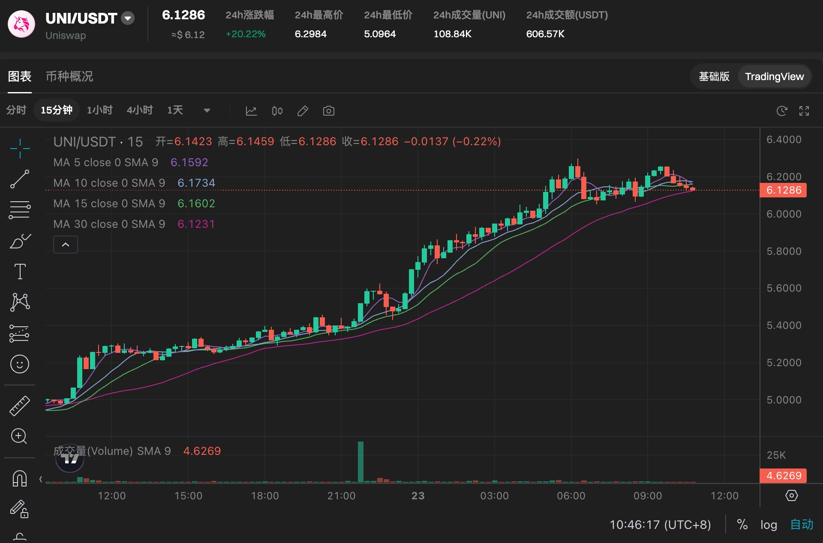Viewport: 823px width, 543px height.
Task: Click the MA 10 close indicator legend
Action: pyautogui.click(x=109, y=183)
